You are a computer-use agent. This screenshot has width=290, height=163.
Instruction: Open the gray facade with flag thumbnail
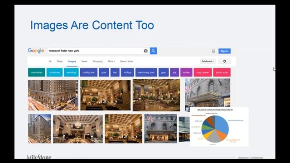click(160, 129)
